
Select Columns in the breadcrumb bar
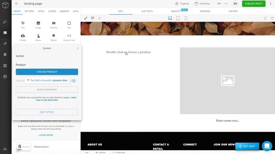point(101,152)
